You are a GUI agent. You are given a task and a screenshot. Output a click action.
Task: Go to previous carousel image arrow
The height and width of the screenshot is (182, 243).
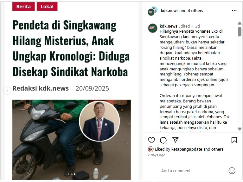7,91
